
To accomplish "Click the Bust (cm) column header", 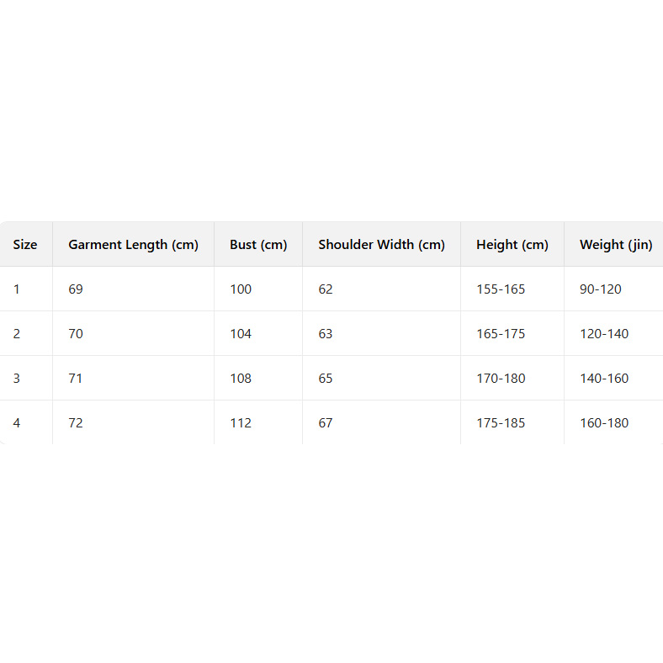I will click(x=258, y=245).
